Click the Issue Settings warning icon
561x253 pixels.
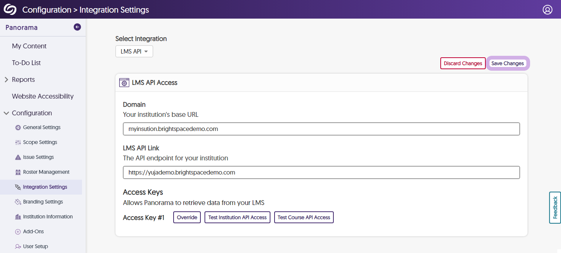pyautogui.click(x=18, y=157)
